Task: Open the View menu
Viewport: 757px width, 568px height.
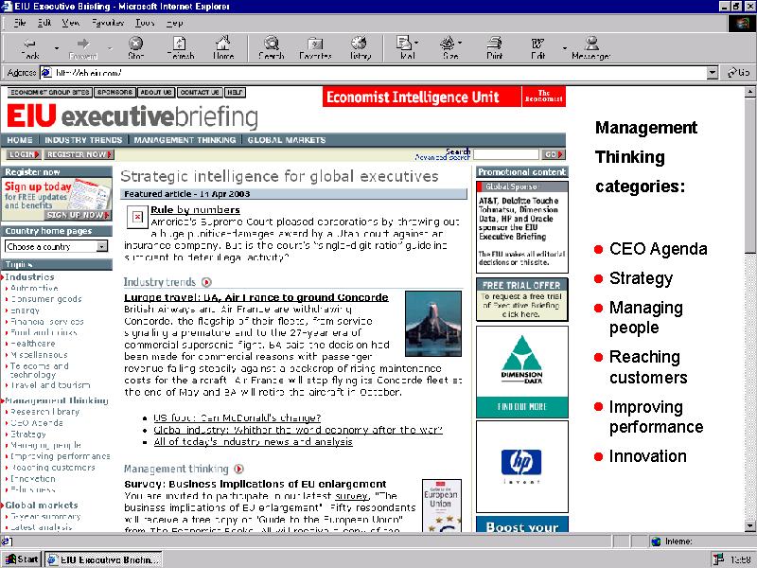Action: click(70, 23)
